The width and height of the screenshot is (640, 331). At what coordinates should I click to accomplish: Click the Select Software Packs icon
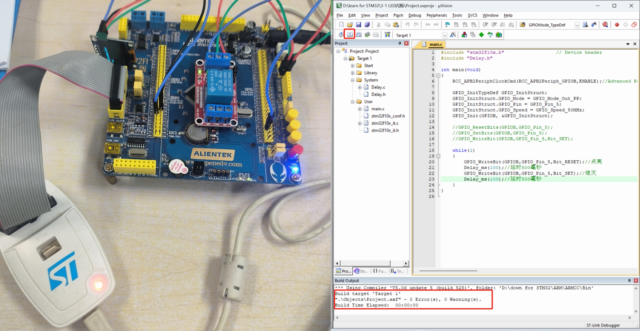490,35
